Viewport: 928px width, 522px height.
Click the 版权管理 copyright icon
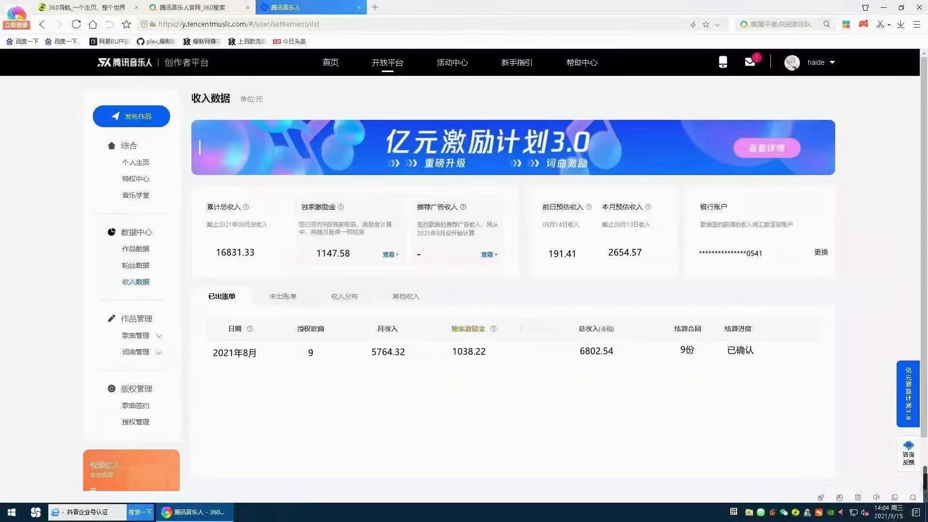[112, 389]
